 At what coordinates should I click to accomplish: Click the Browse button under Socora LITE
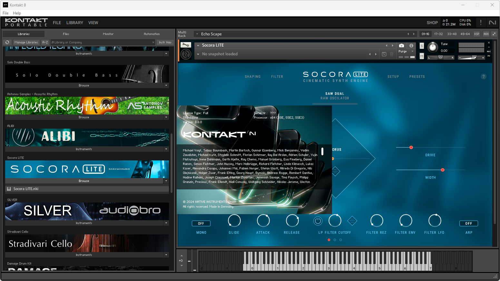pyautogui.click(x=84, y=181)
